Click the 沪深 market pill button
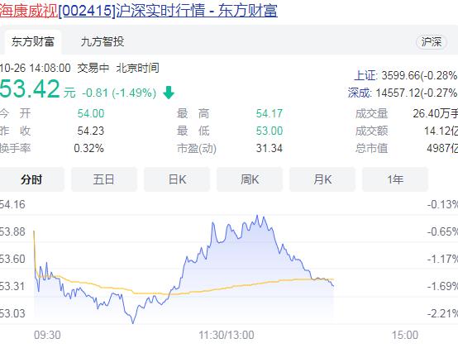 pyautogui.click(x=431, y=42)
